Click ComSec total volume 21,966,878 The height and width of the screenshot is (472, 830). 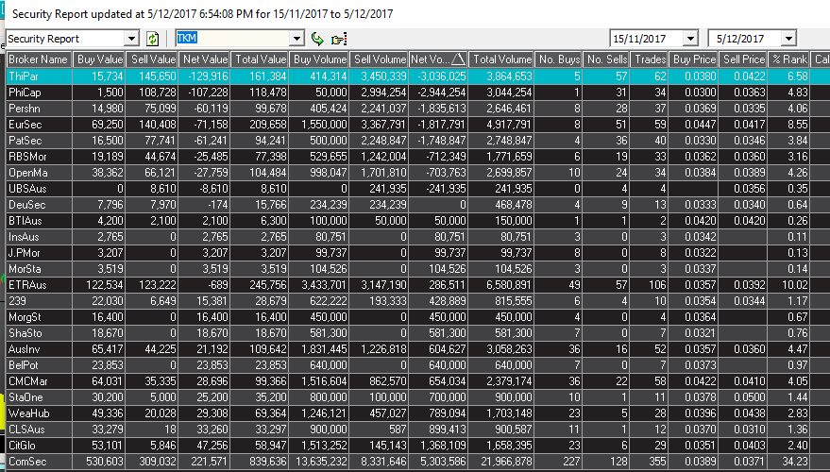505,462
